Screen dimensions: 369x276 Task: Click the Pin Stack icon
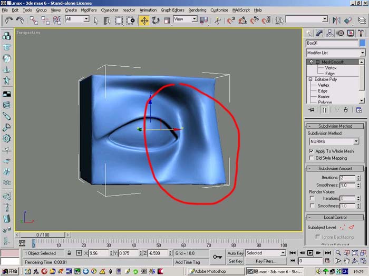click(312, 110)
